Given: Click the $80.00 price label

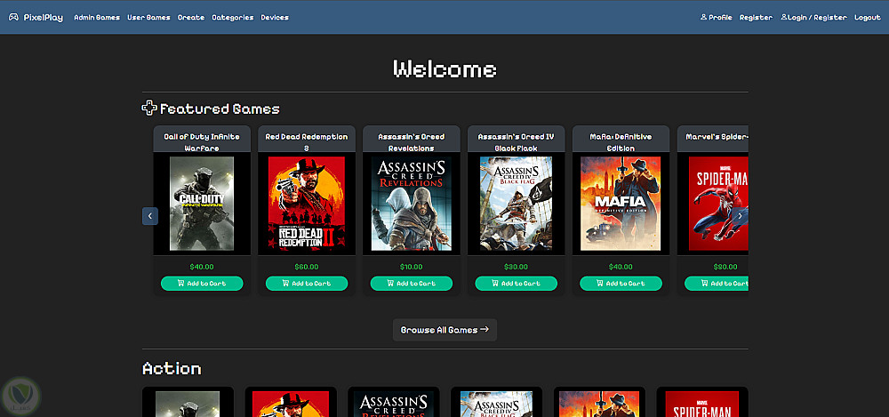Looking at the screenshot, I should [x=725, y=267].
